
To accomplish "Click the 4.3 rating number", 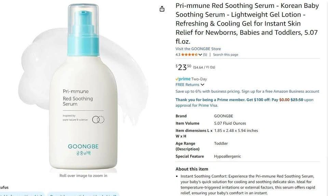I will tap(178, 55).
